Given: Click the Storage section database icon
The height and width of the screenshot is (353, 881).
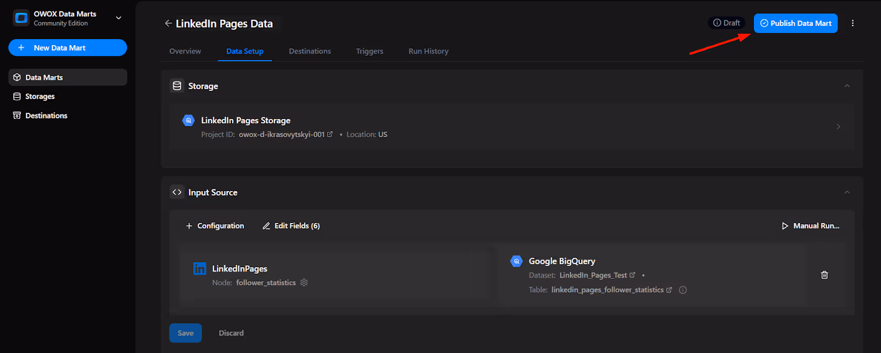Looking at the screenshot, I should point(177,86).
